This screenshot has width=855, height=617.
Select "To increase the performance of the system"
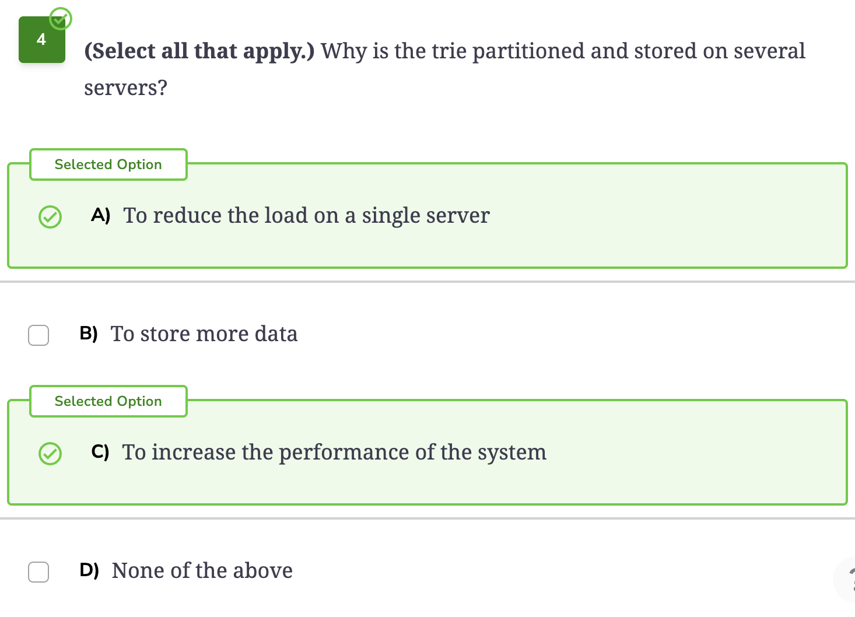tap(334, 453)
